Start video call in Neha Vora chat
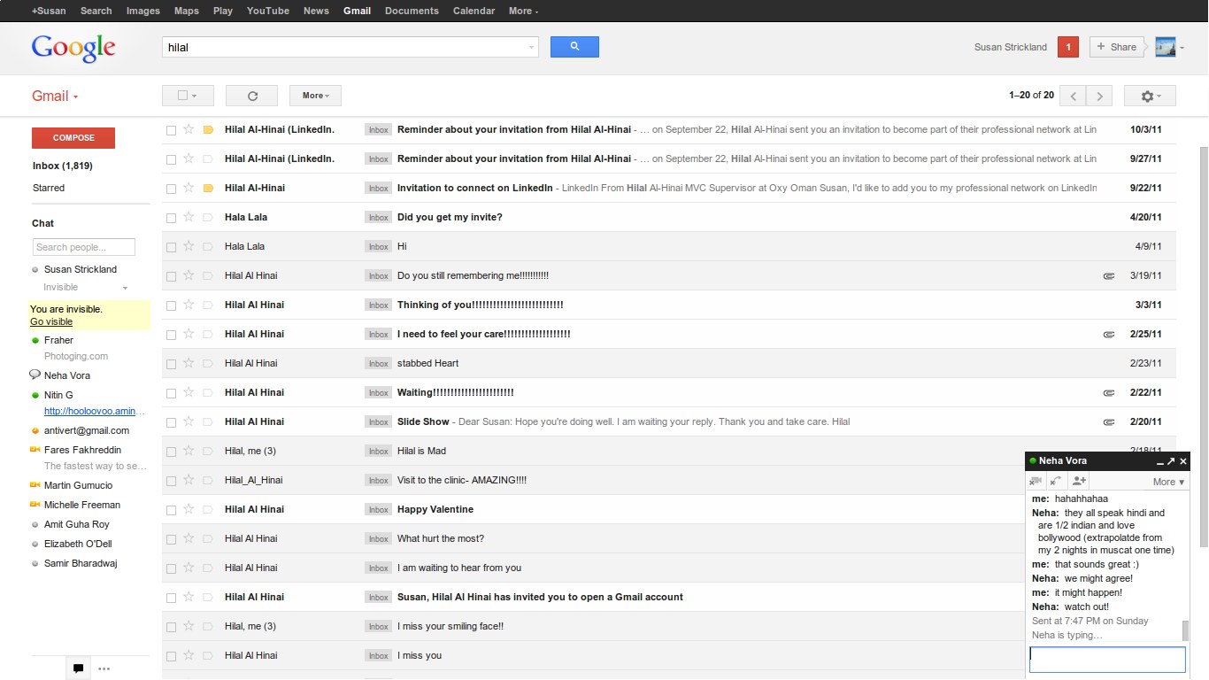This screenshot has width=1209, height=680. 1036,481
